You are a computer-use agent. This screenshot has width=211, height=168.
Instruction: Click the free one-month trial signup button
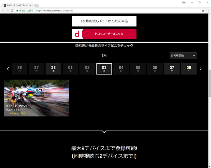104,21
